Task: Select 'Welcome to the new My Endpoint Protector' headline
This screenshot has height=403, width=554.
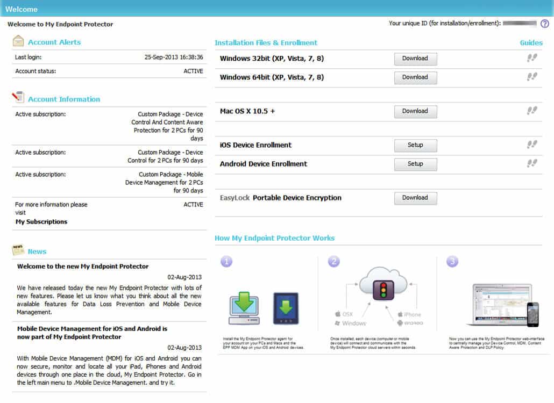Action: [x=83, y=266]
